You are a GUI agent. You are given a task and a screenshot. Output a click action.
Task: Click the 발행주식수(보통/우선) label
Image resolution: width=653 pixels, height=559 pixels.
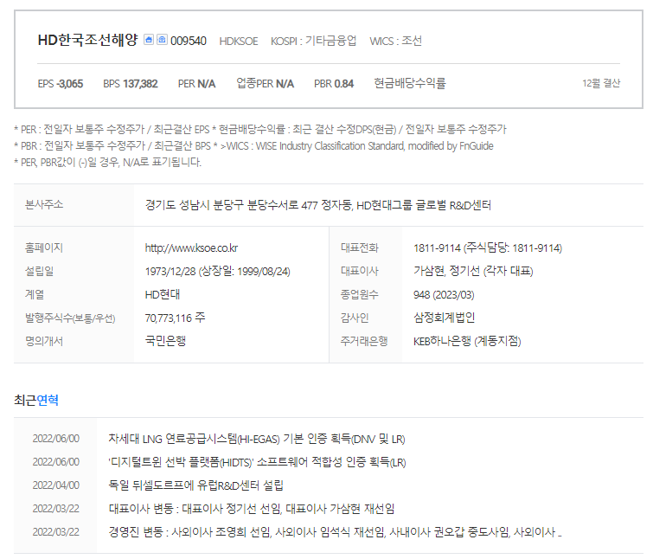click(70, 318)
